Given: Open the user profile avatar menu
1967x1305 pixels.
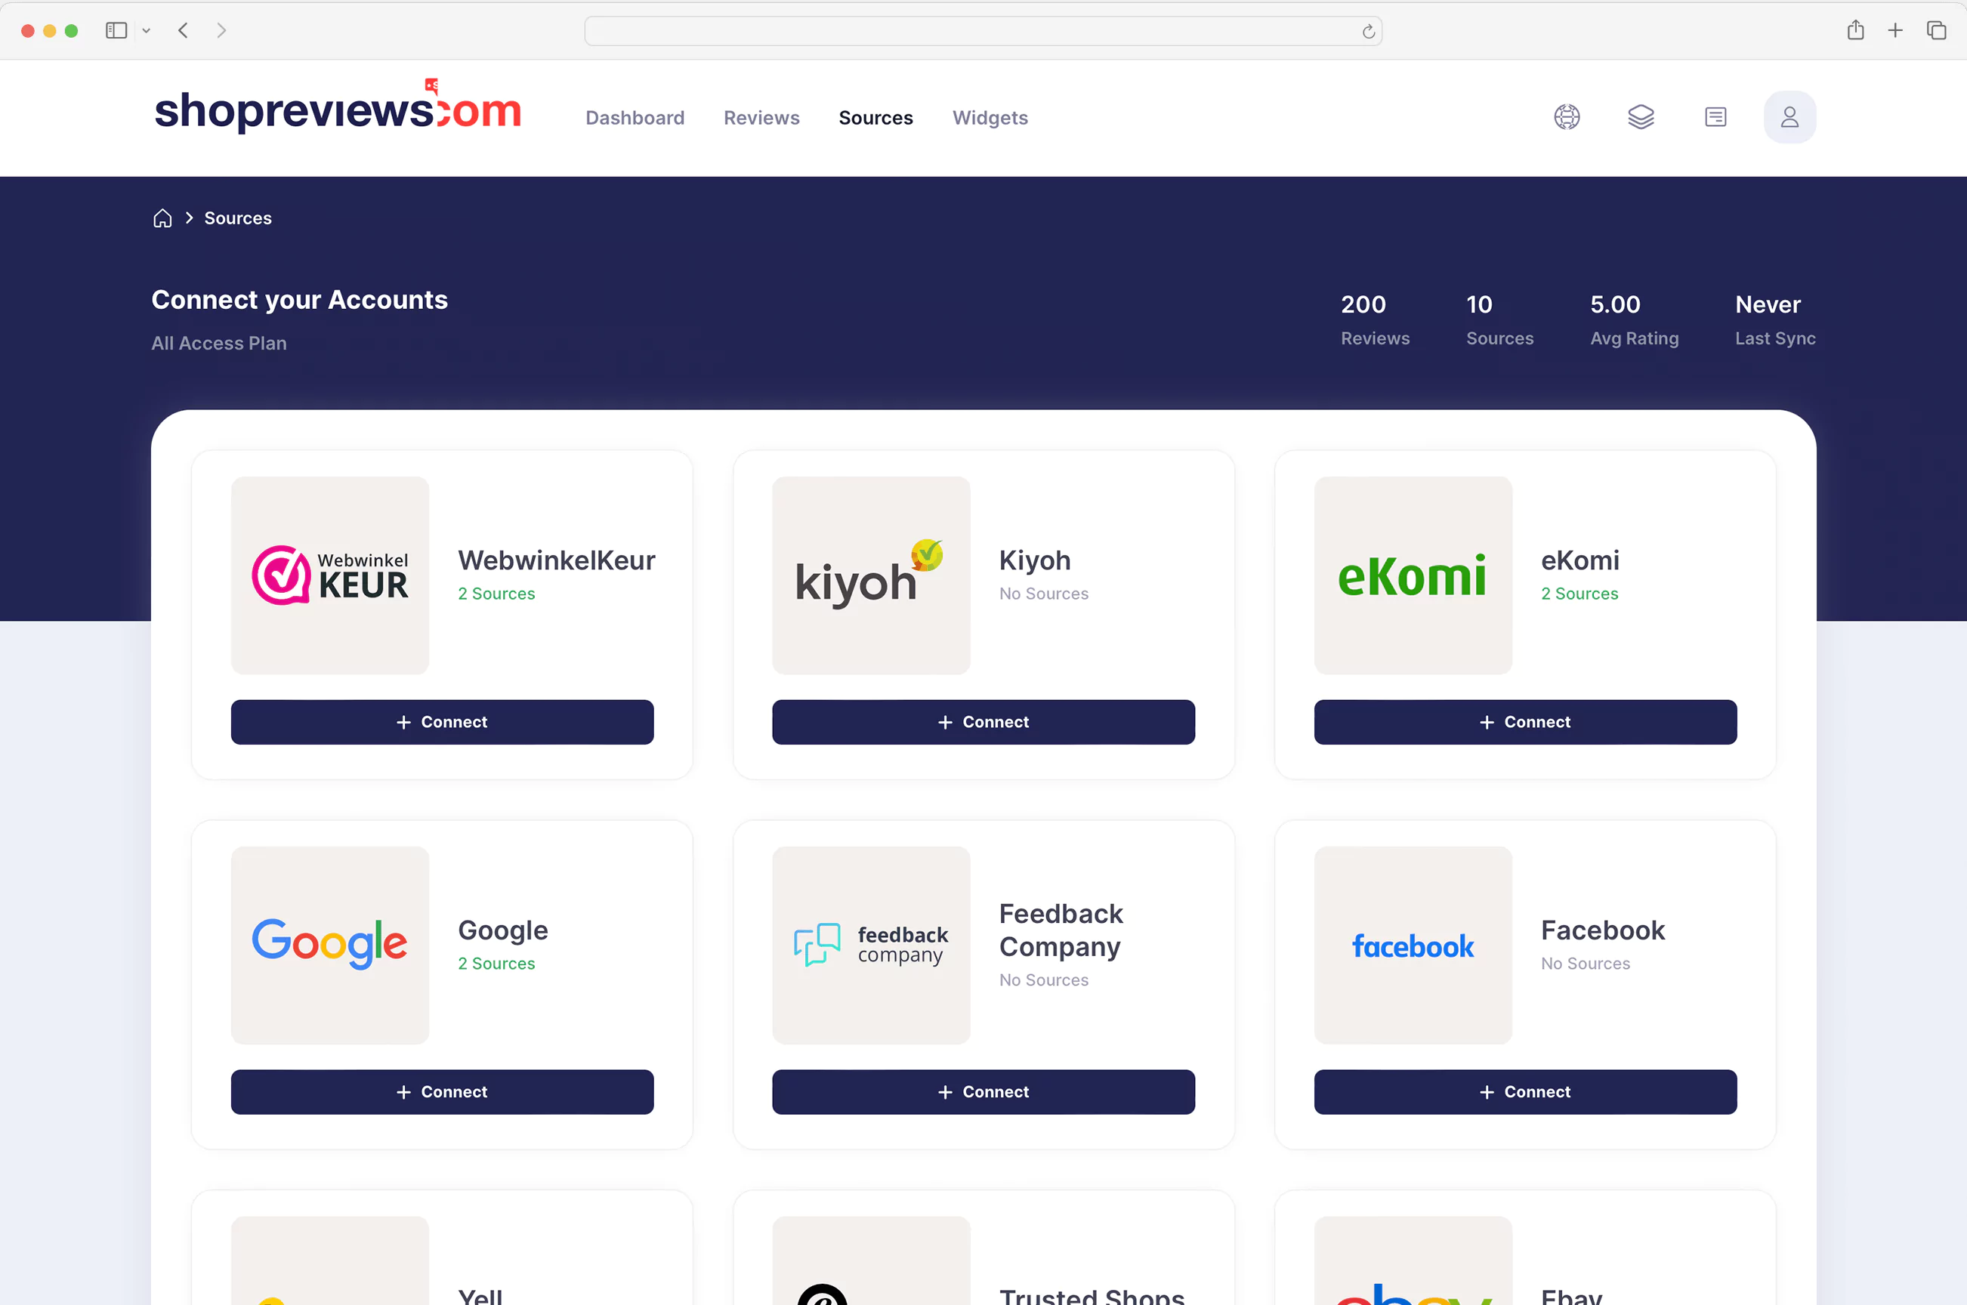Looking at the screenshot, I should [1789, 116].
